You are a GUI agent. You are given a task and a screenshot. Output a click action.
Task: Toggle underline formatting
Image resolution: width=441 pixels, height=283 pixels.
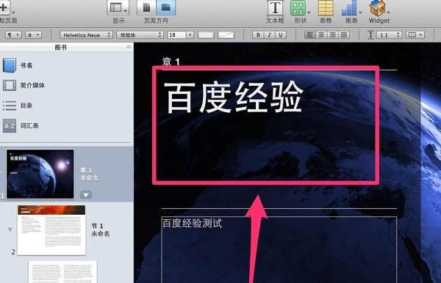coord(281,35)
